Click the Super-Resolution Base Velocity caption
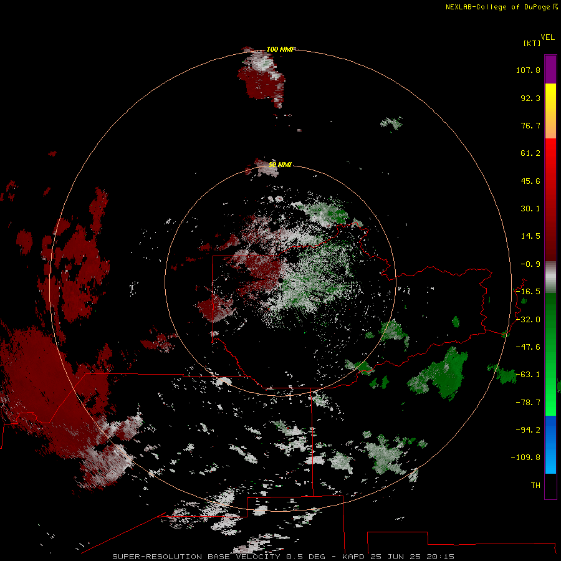 click(284, 557)
